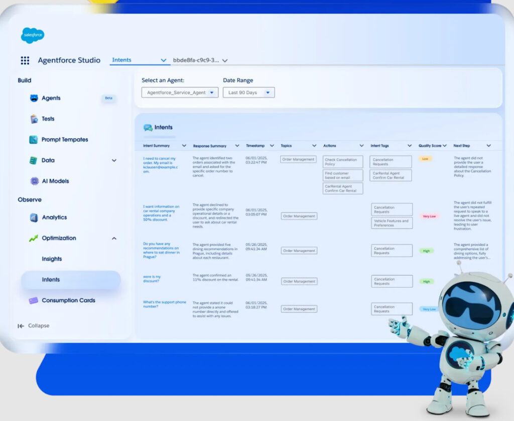
Task: Click the red Very Low score badge
Action: pyautogui.click(x=429, y=217)
